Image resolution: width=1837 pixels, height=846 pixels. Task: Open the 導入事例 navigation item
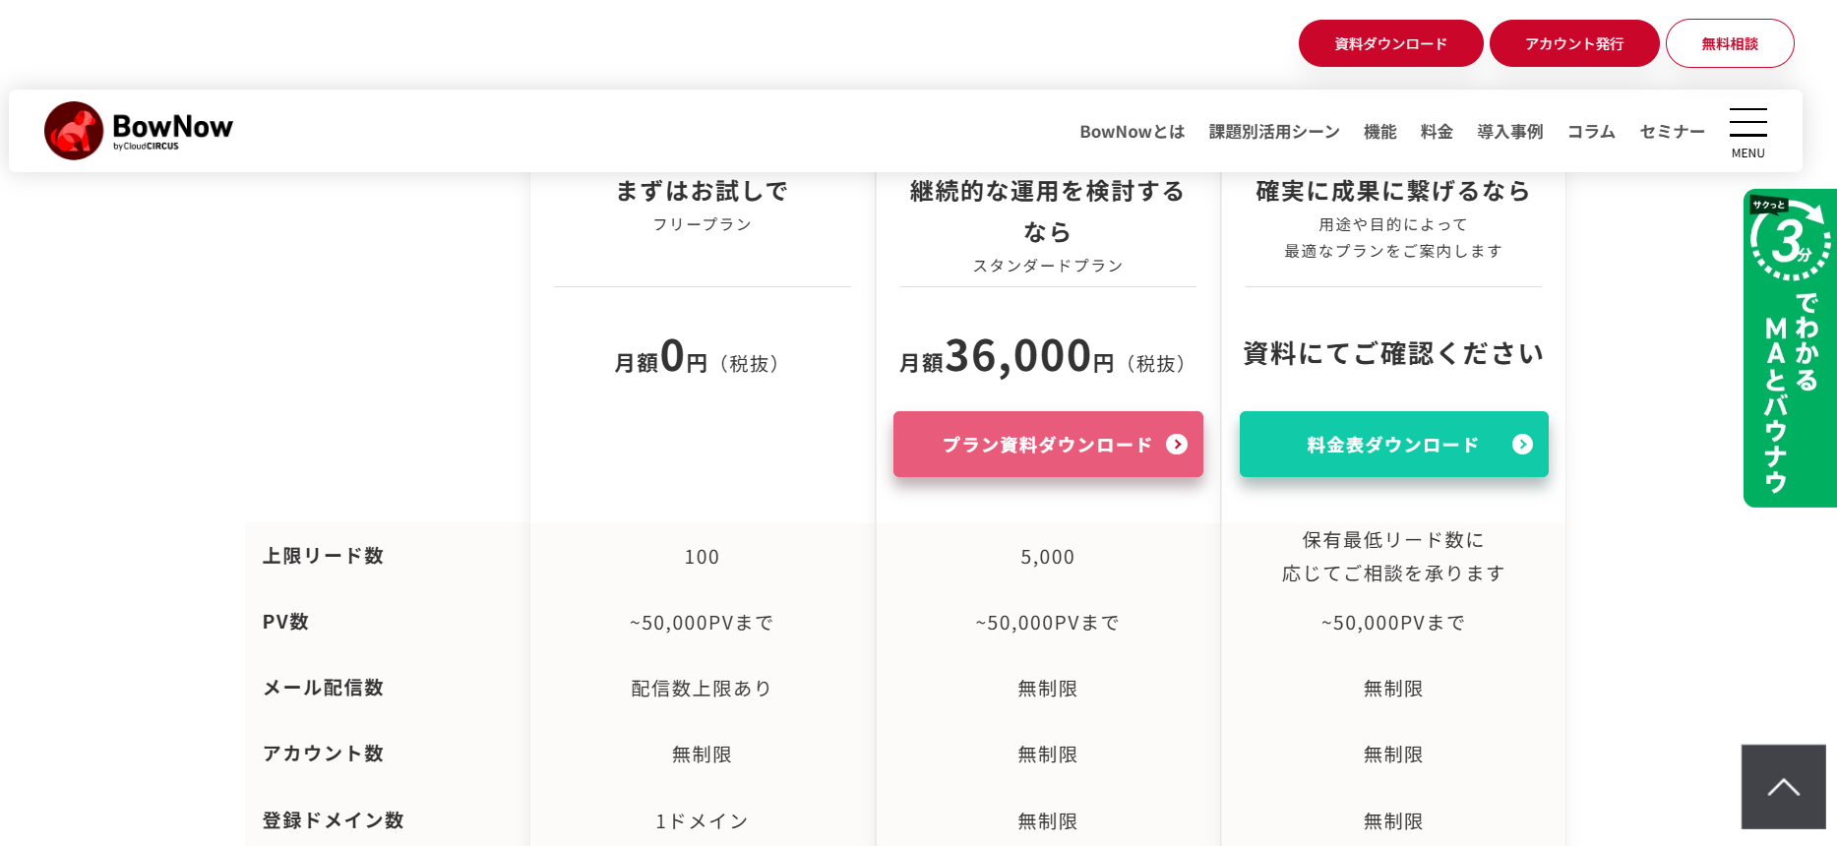[x=1509, y=132]
